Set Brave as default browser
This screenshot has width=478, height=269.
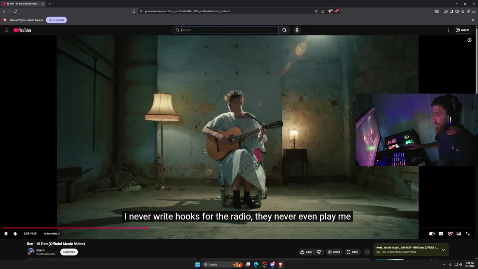click(56, 20)
